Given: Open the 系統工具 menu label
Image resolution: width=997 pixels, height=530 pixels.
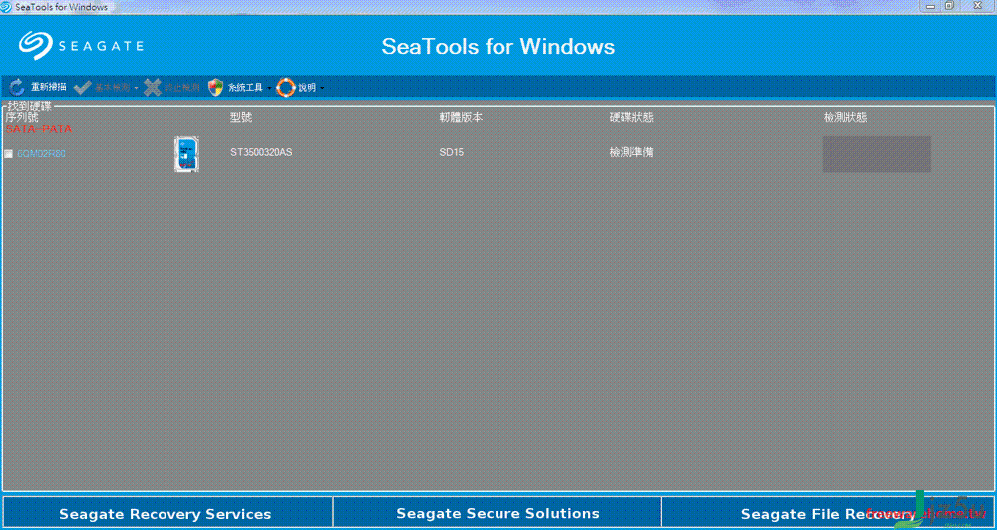Looking at the screenshot, I should point(245,87).
